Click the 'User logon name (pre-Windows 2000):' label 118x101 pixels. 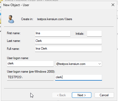pos(31,72)
